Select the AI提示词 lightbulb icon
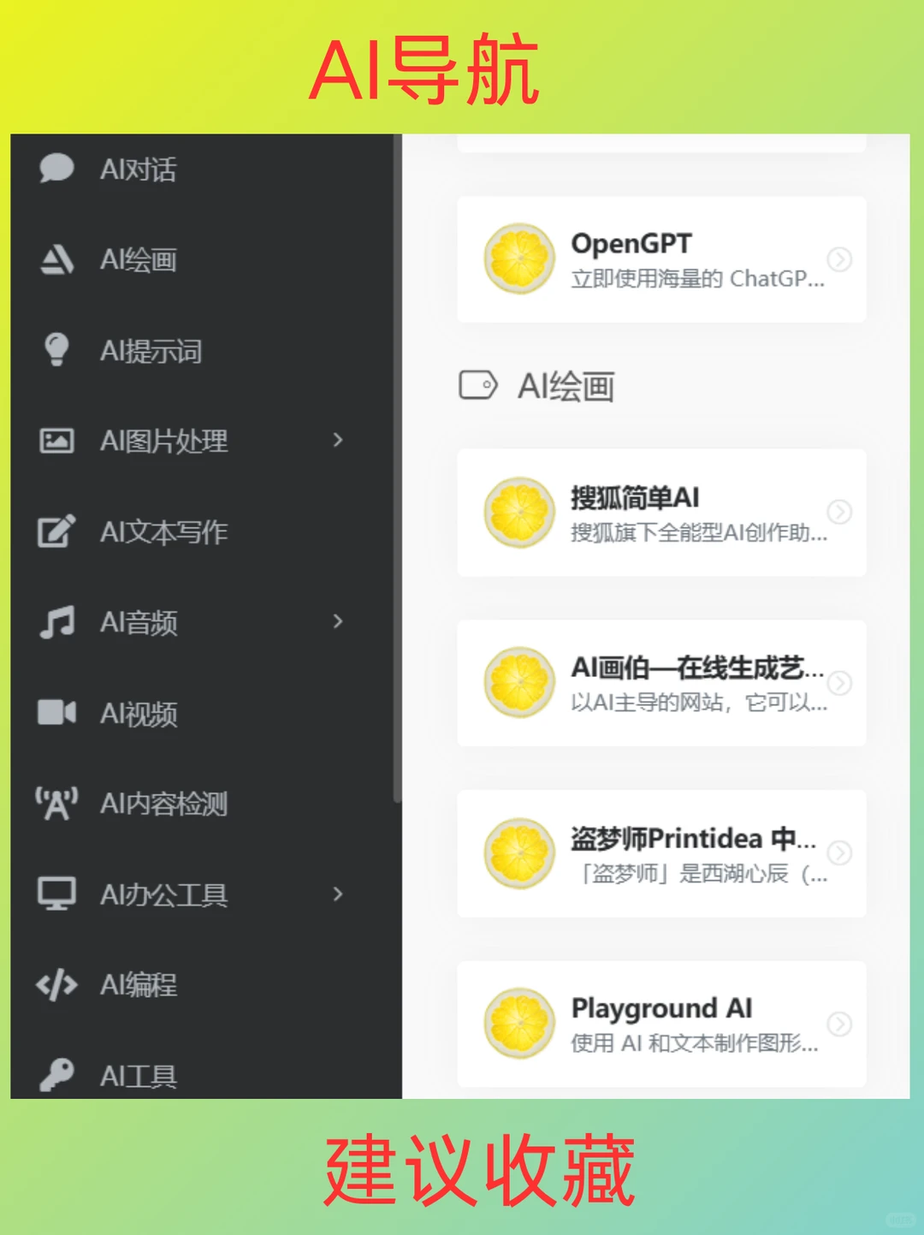 pos(56,351)
